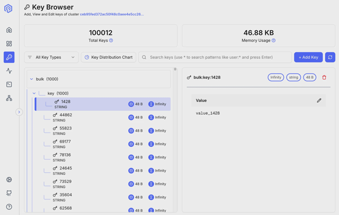The height and width of the screenshot is (215, 339).
Task: Click size icon on key 35604 row
Action: pos(131,197)
